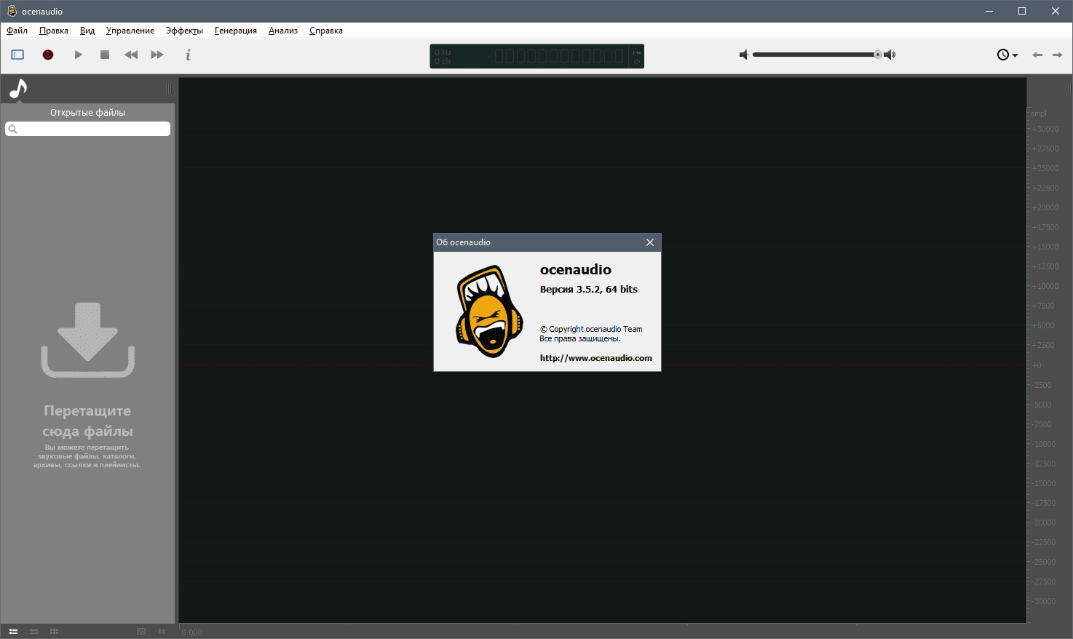
Task: Close the 'Об ocenaudio' dialog
Action: click(650, 242)
